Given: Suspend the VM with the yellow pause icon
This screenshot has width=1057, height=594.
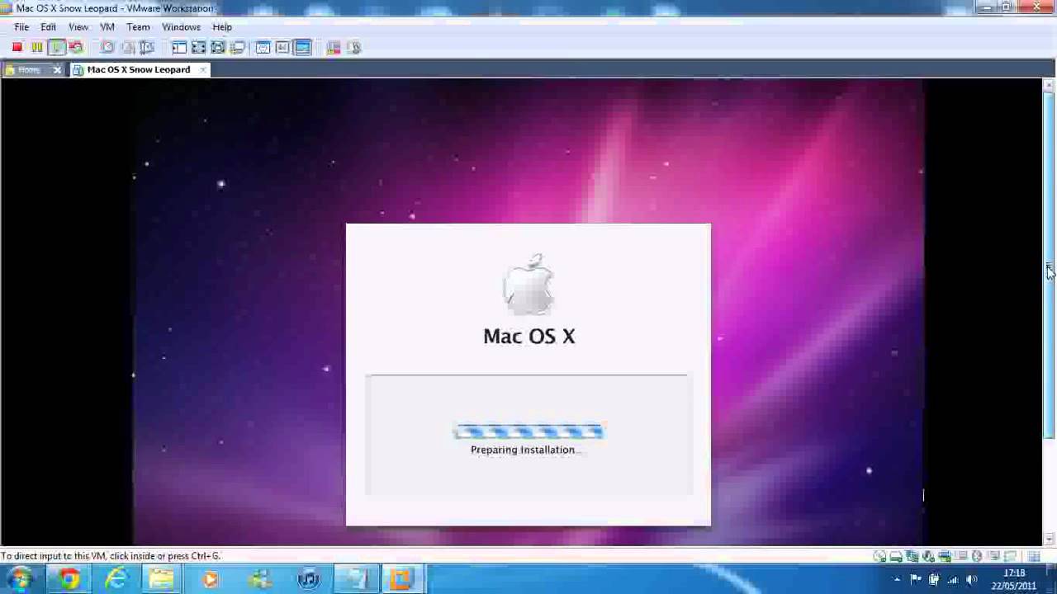Looking at the screenshot, I should tap(37, 48).
